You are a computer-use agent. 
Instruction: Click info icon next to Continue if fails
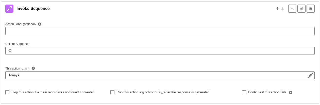[291, 93]
